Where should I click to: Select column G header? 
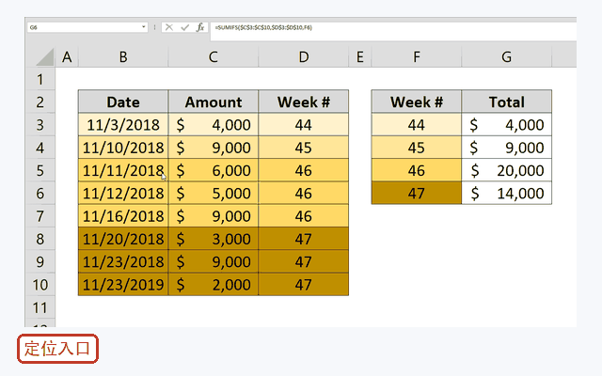coord(506,56)
